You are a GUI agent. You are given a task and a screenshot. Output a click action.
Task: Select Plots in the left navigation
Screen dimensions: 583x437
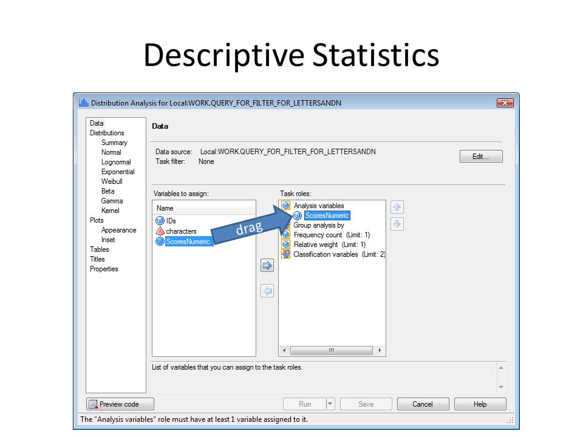click(97, 220)
